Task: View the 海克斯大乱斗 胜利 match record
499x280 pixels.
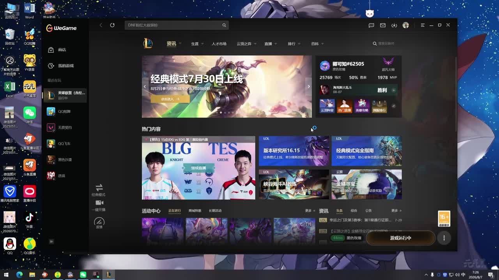Action: tap(358, 90)
